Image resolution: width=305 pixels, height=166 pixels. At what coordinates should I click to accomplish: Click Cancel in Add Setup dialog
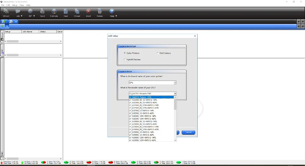pos(188,132)
